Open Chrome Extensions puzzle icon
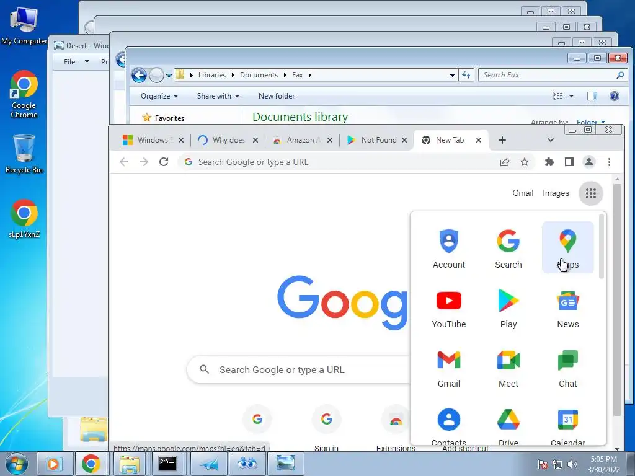The image size is (635, 476). [x=549, y=162]
